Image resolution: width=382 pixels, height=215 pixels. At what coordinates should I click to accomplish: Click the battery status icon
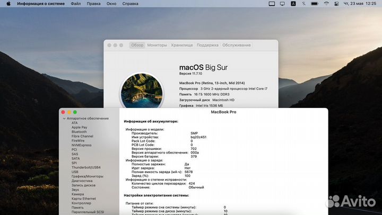(315, 4)
